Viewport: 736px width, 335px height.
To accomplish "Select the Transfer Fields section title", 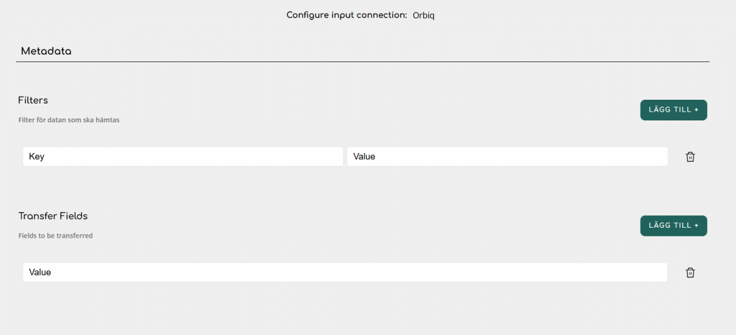I will coord(53,216).
